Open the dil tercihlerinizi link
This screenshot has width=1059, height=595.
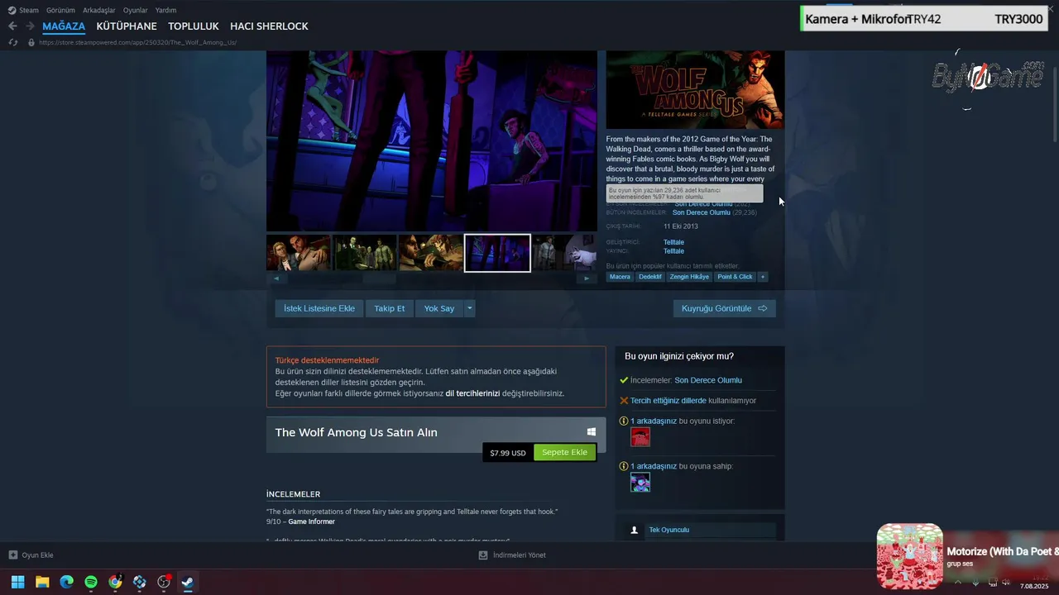(x=472, y=393)
